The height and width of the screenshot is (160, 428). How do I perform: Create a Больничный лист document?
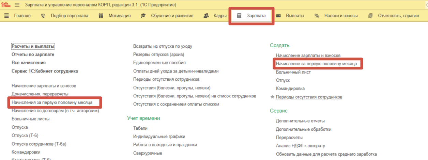coord(293,72)
